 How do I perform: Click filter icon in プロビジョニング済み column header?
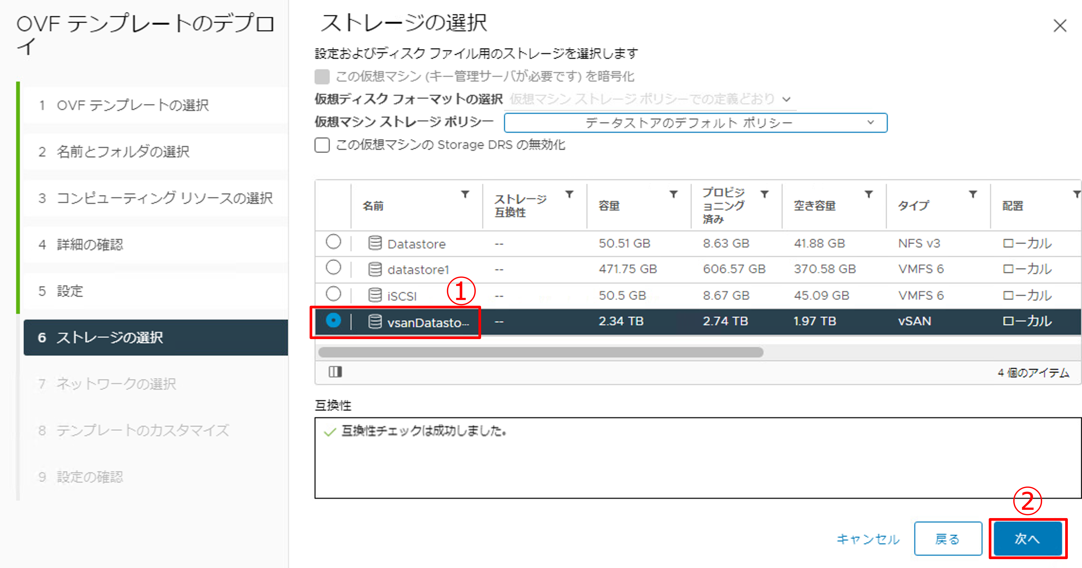tap(764, 194)
